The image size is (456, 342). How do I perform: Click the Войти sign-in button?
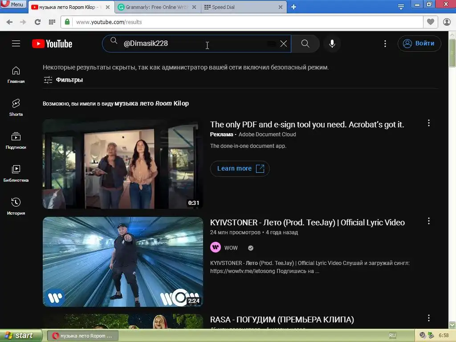pyautogui.click(x=419, y=44)
